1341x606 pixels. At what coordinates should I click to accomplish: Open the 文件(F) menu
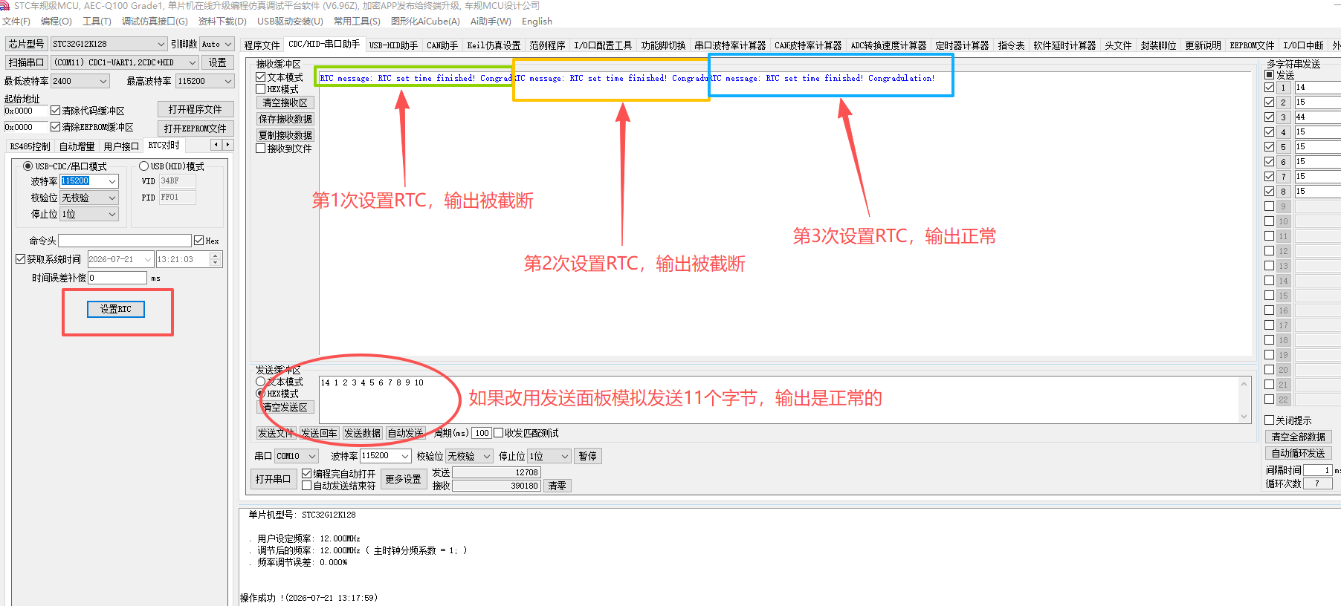click(x=16, y=22)
